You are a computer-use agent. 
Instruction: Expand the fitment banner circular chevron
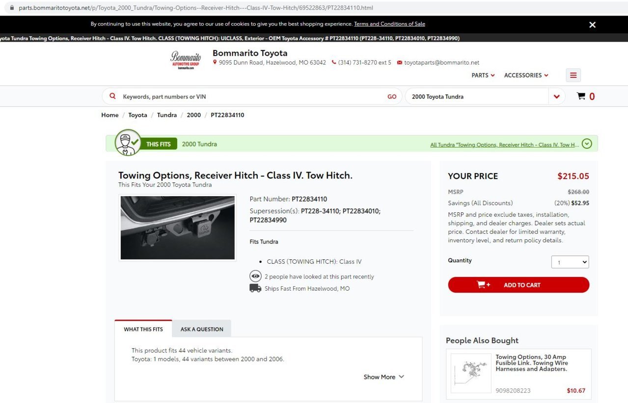pyautogui.click(x=587, y=144)
